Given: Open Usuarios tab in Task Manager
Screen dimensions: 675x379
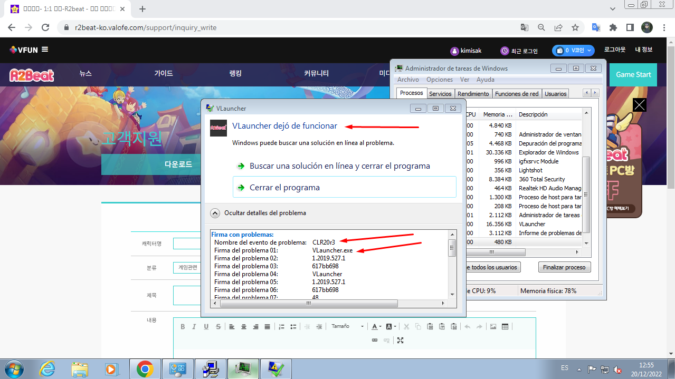Looking at the screenshot, I should point(556,93).
